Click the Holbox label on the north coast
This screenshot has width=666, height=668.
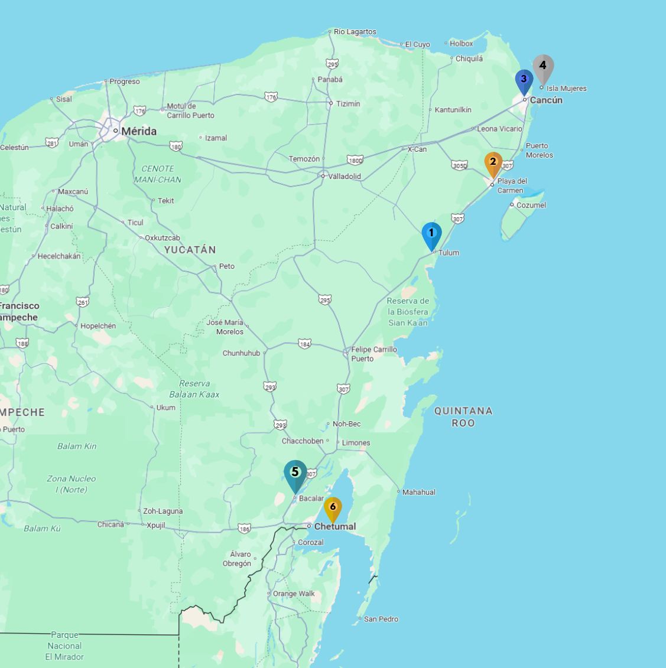coord(461,44)
